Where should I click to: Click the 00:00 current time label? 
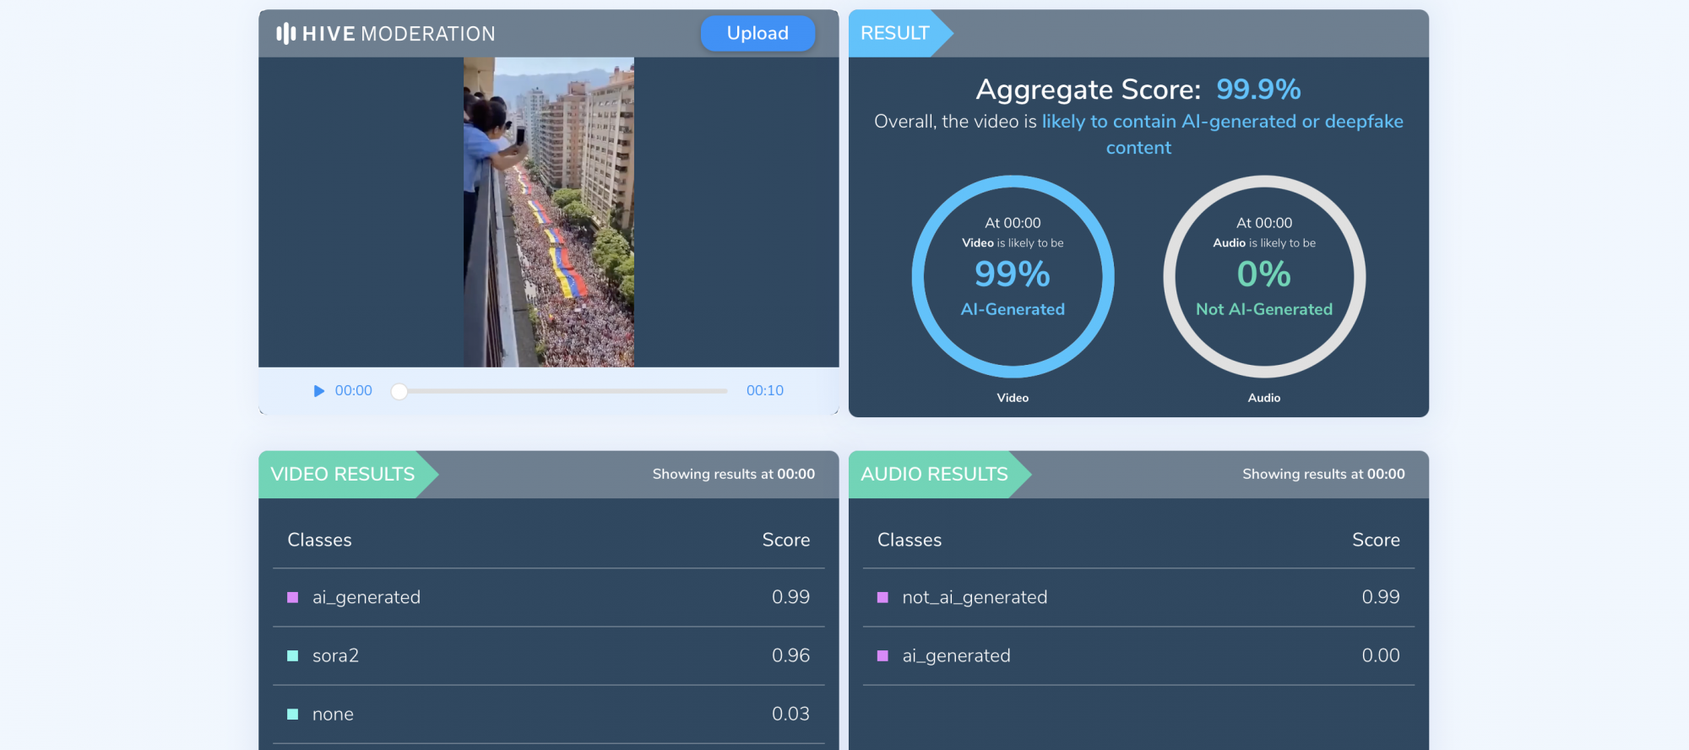[x=353, y=391]
